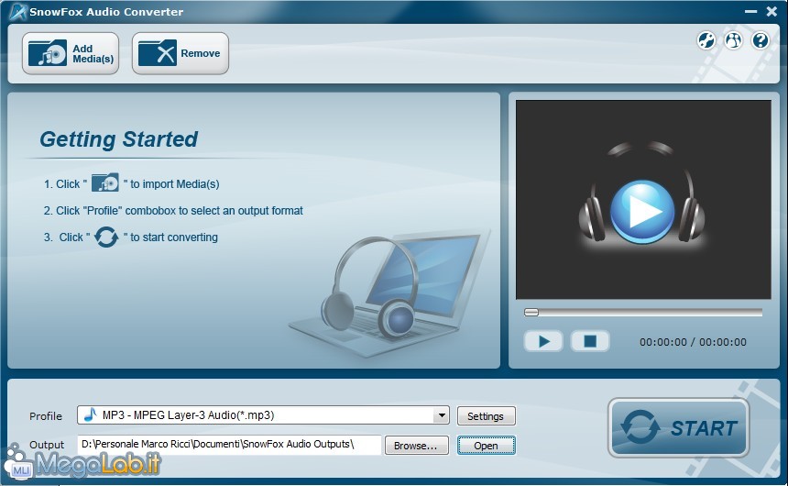This screenshot has height=486, width=788.
Task: Click the Add Media(s) button
Action: click(x=71, y=53)
